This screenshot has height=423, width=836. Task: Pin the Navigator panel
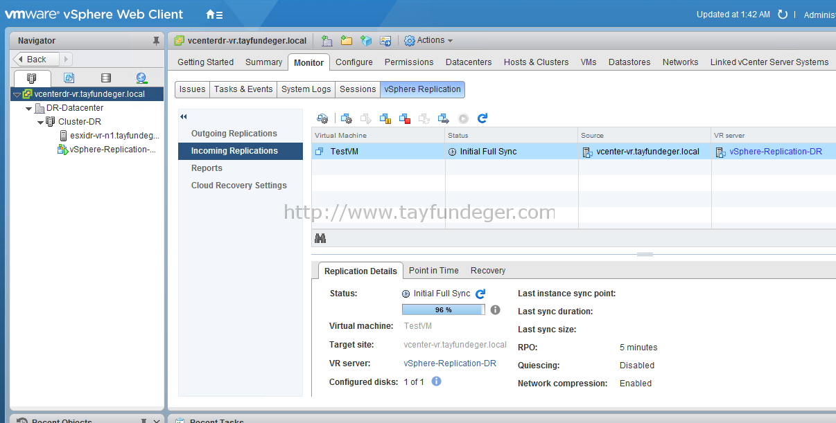click(156, 41)
